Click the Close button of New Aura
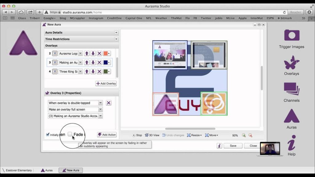315x177 pixels. pyautogui.click(x=253, y=146)
